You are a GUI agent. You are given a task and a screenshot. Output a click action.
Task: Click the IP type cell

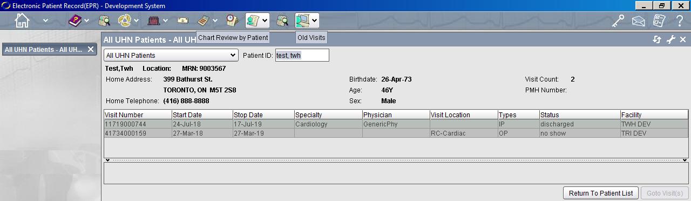pos(518,124)
